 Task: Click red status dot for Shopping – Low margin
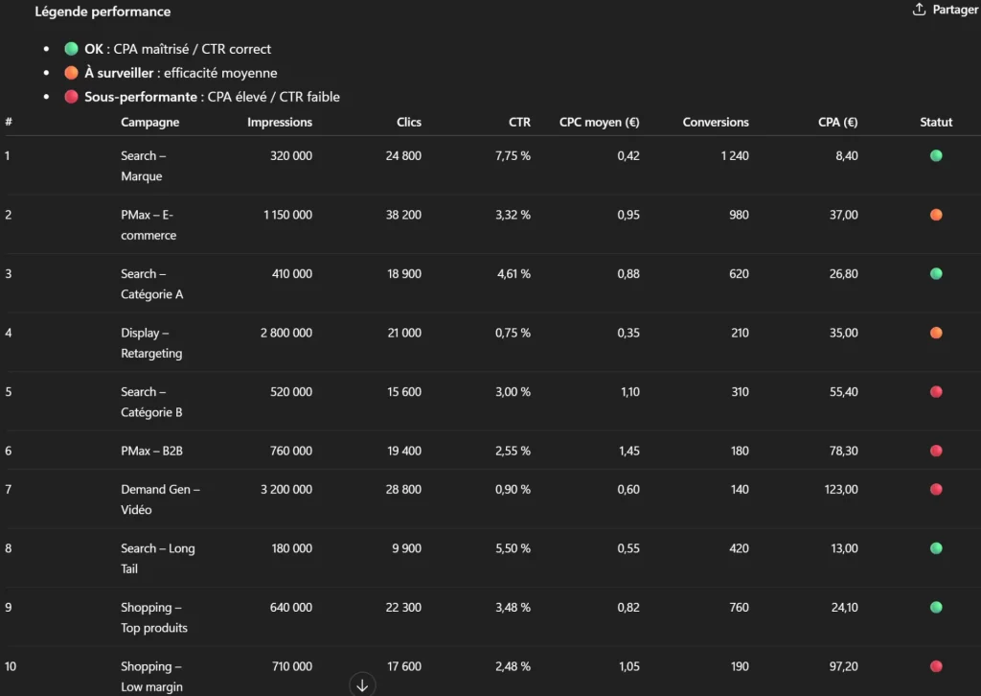coord(936,666)
